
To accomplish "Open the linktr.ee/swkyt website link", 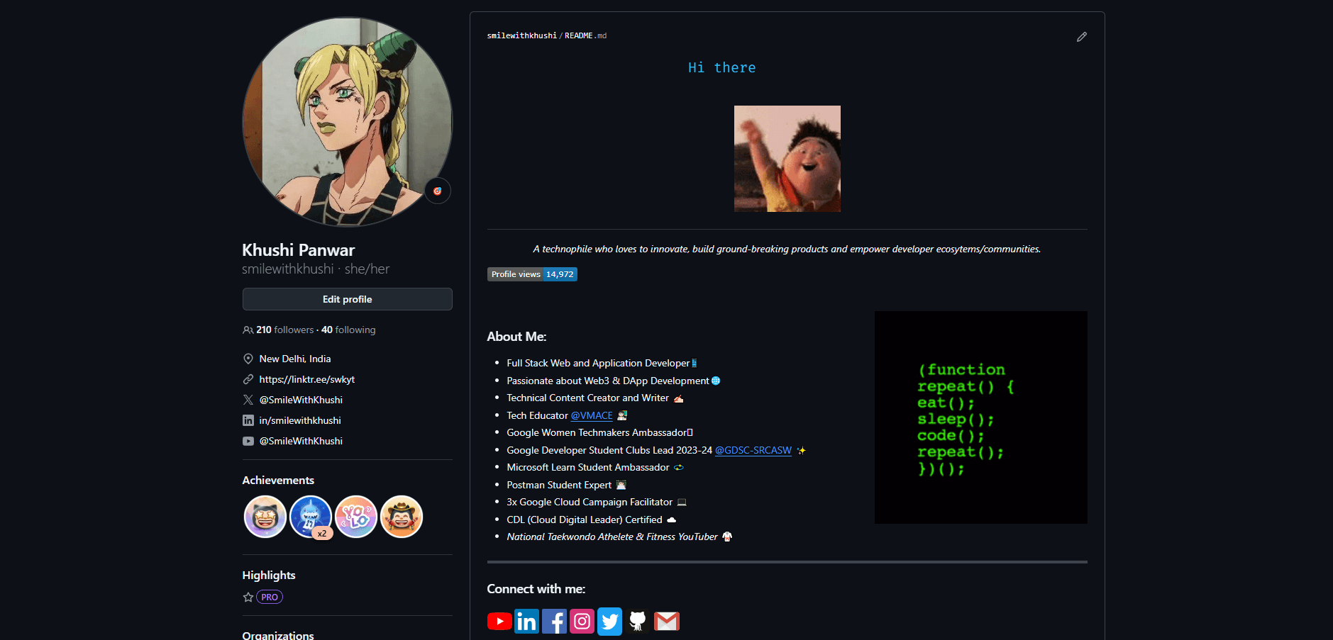I will coord(306,380).
